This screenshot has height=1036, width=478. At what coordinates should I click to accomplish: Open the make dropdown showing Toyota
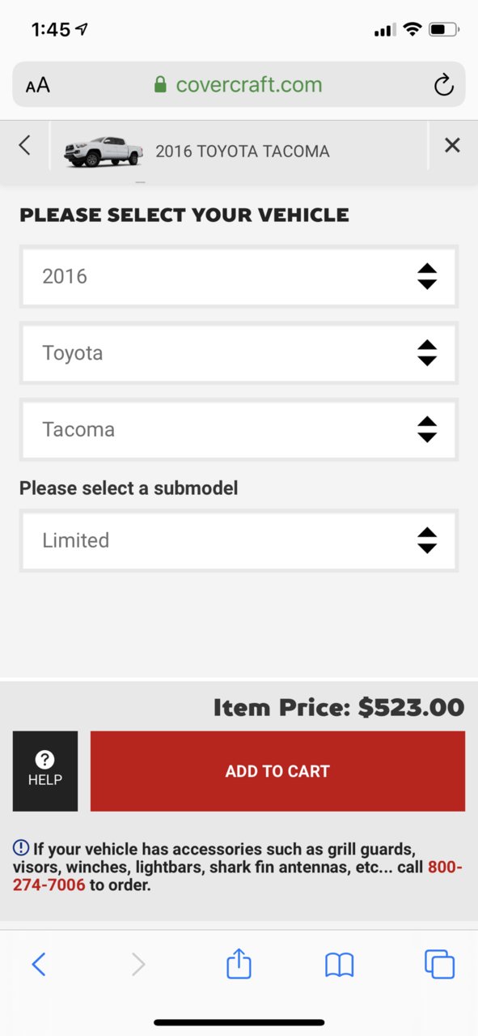(x=239, y=353)
